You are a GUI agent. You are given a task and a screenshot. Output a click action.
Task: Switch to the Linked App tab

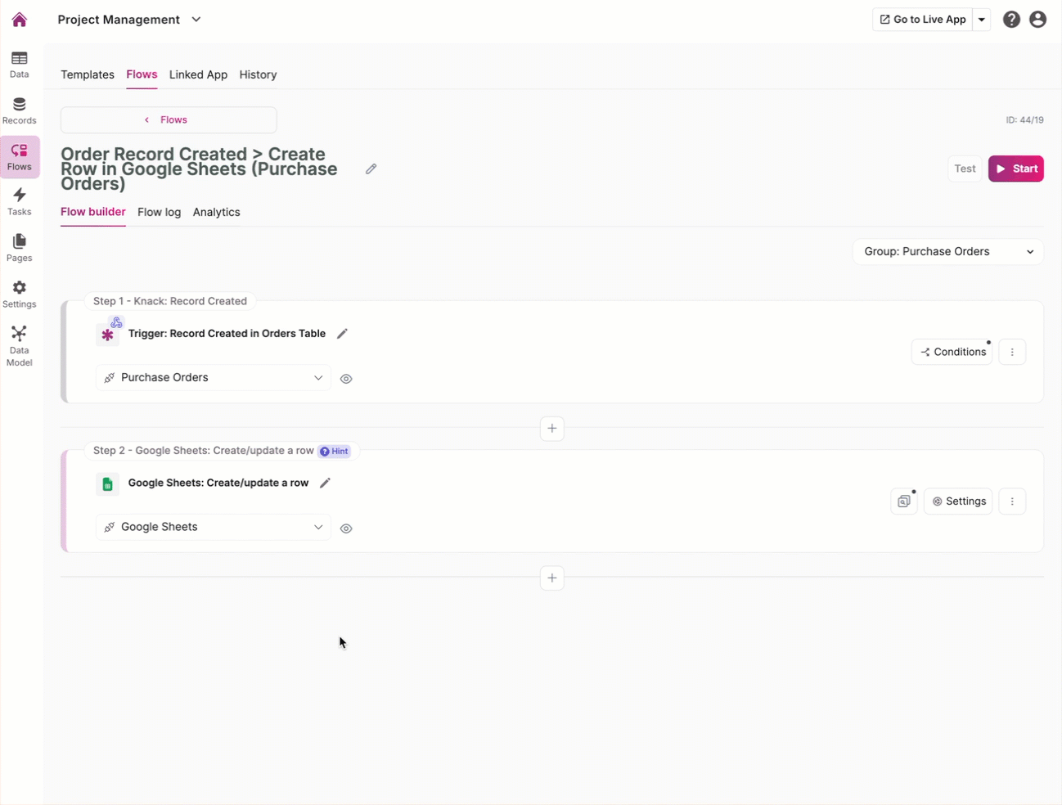[x=198, y=74]
